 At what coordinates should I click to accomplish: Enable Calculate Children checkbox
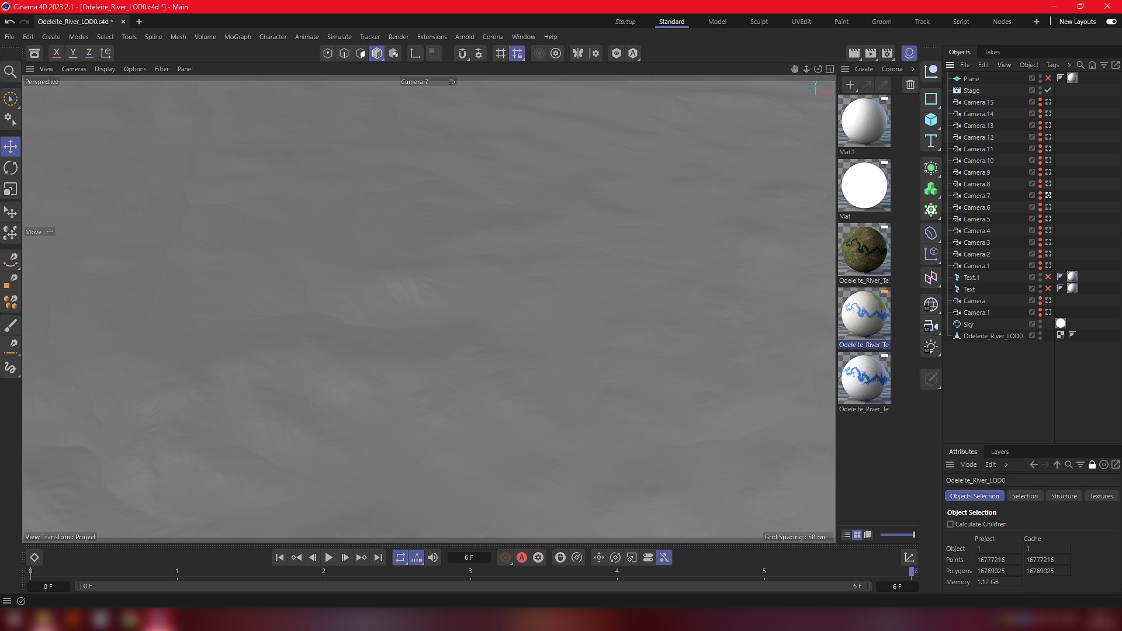(950, 524)
